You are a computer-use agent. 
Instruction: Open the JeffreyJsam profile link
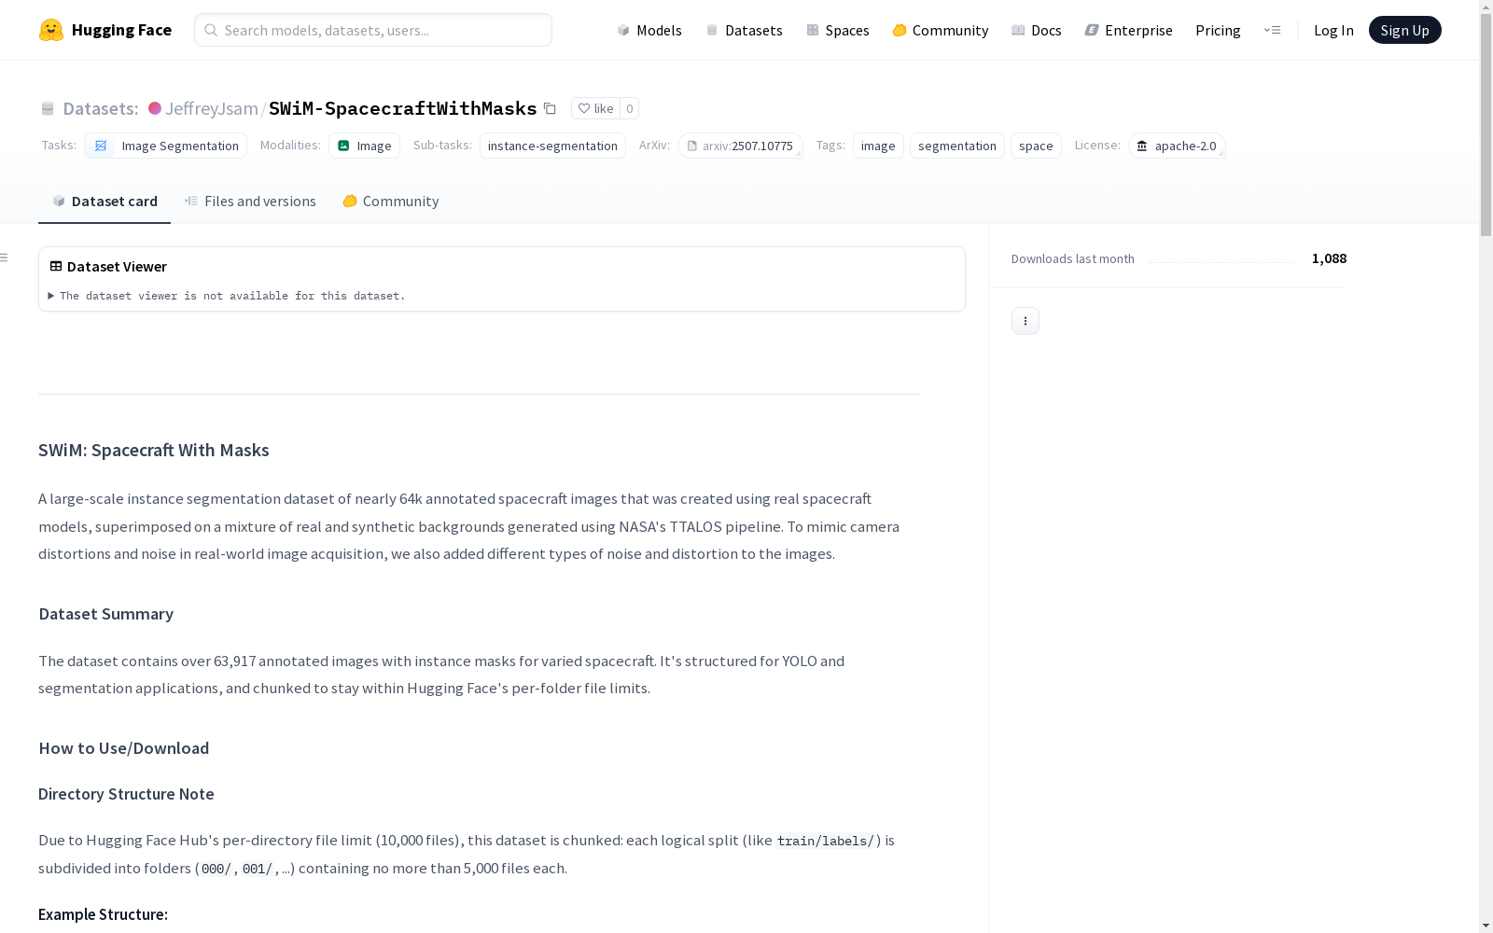tap(212, 108)
